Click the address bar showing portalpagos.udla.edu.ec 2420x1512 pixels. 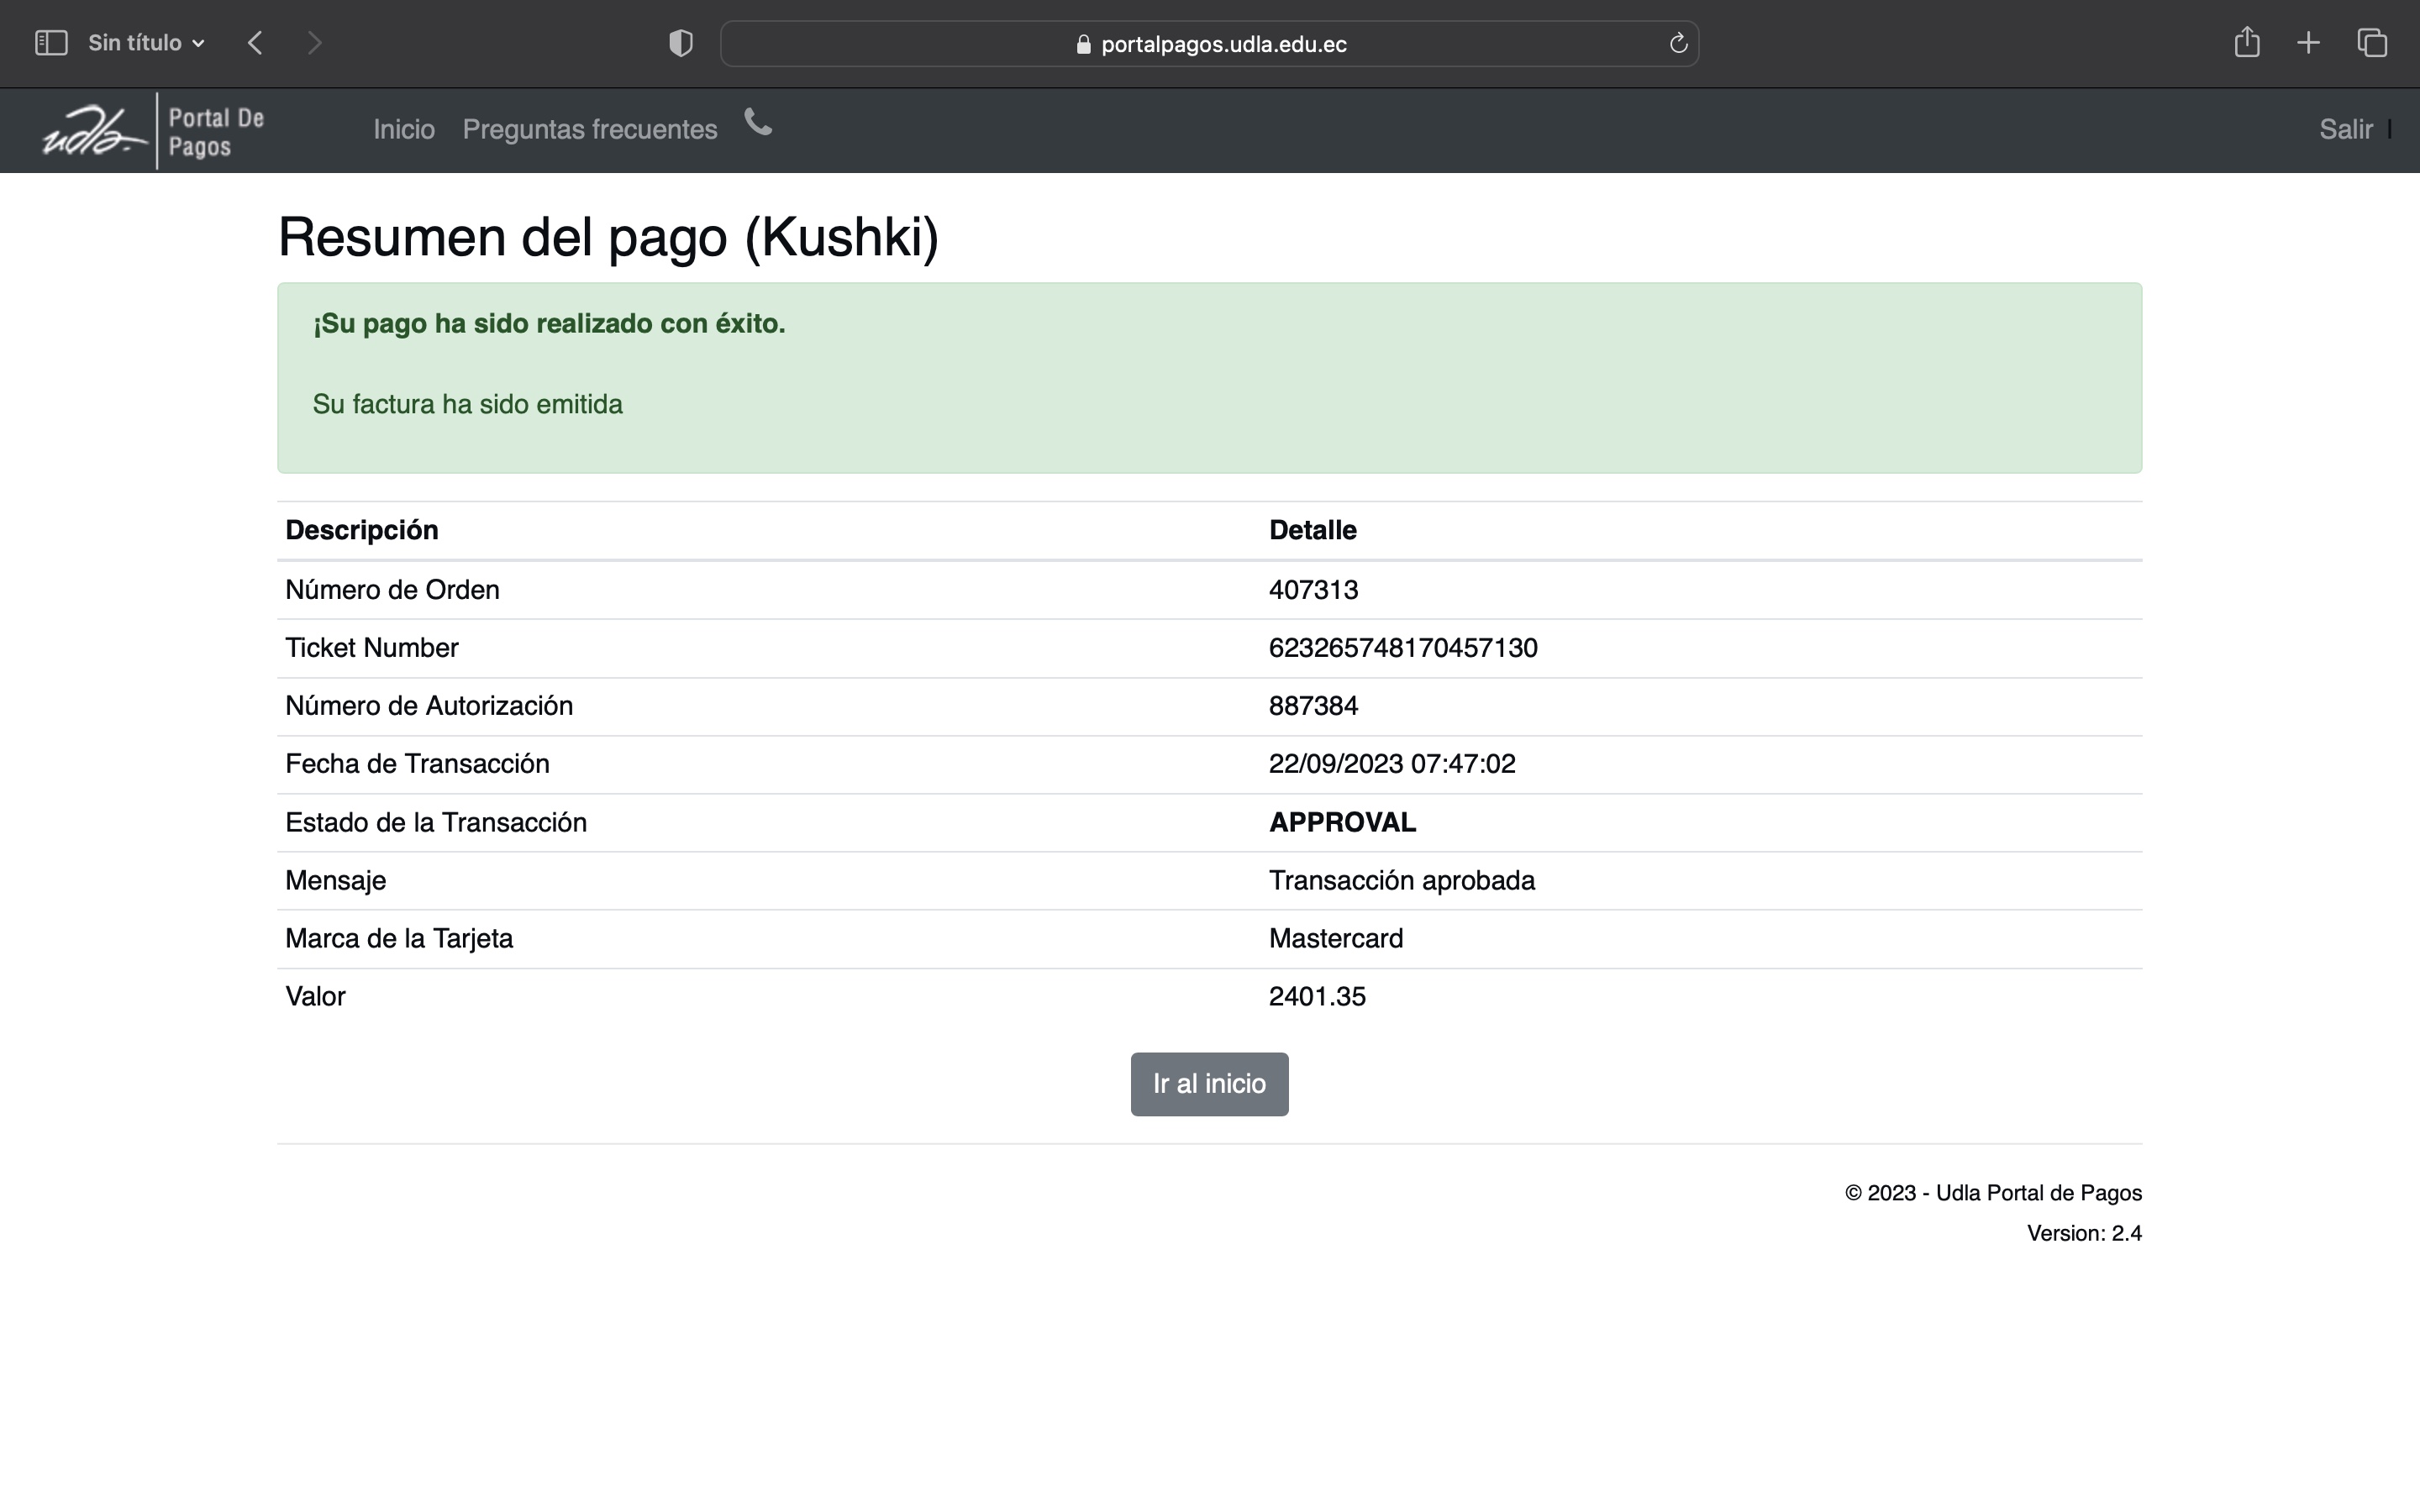coord(1222,44)
